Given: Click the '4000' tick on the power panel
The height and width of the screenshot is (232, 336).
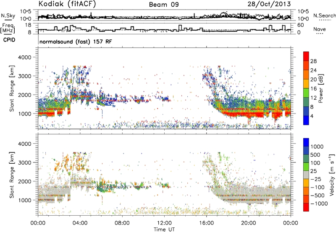Looking at the screenshot, I should [25, 57].
